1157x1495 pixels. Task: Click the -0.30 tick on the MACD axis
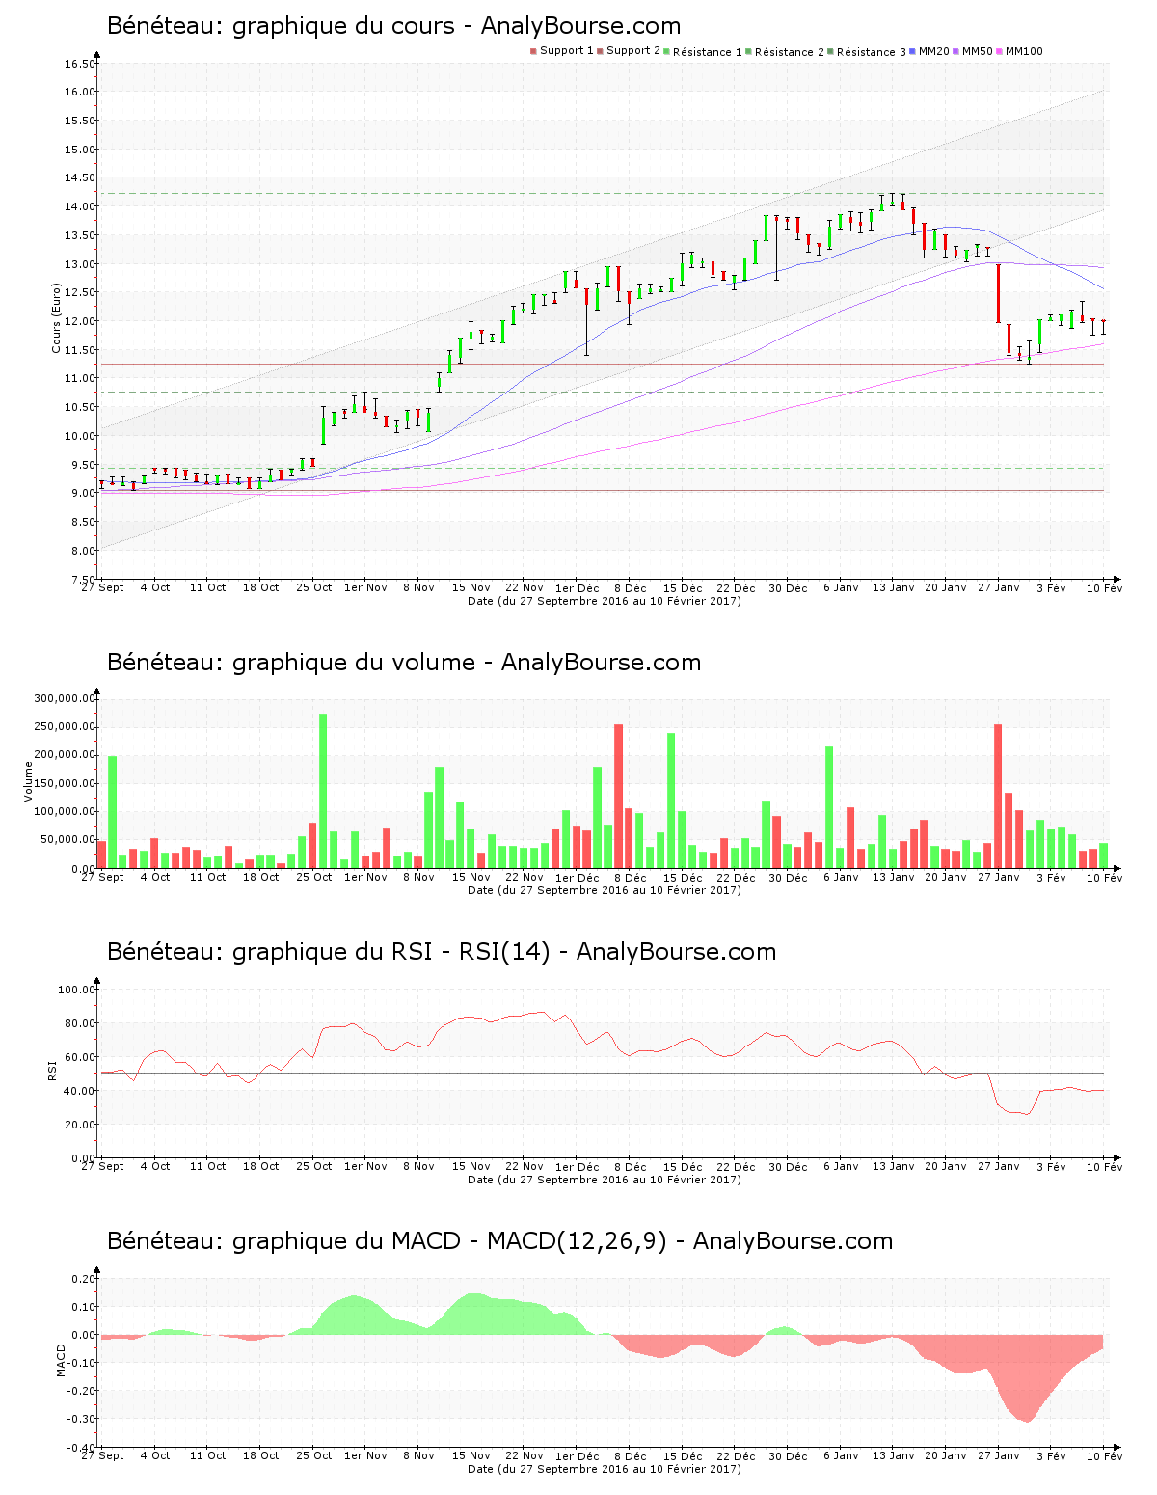pyautogui.click(x=81, y=1419)
